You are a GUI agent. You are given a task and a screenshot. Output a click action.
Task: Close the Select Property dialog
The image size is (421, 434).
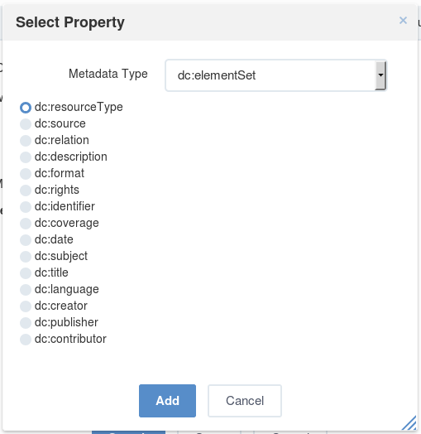click(403, 21)
